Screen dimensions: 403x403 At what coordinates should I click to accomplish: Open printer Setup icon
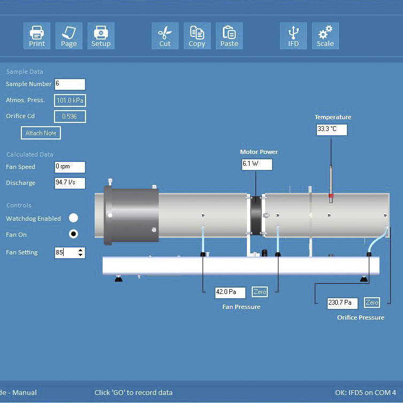(100, 36)
